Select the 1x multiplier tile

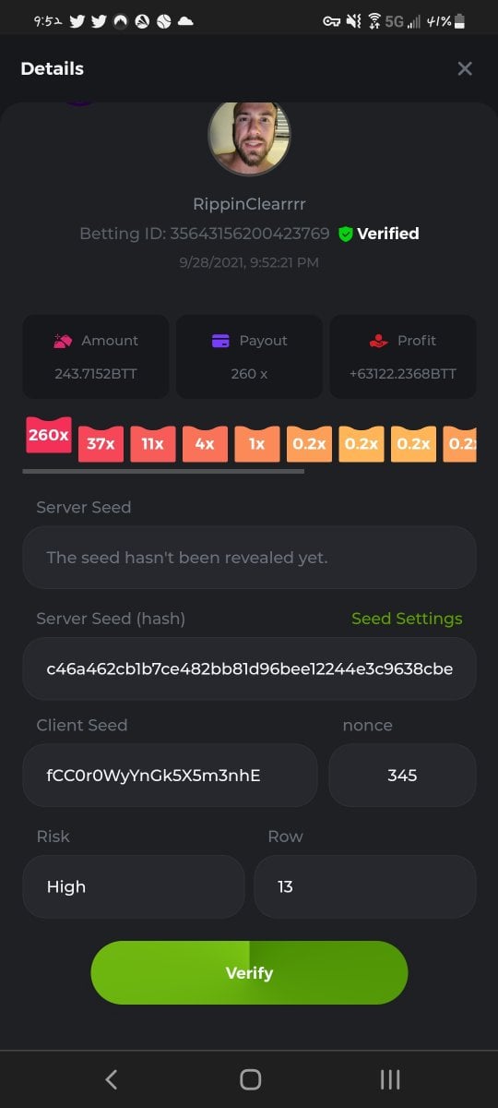(257, 444)
